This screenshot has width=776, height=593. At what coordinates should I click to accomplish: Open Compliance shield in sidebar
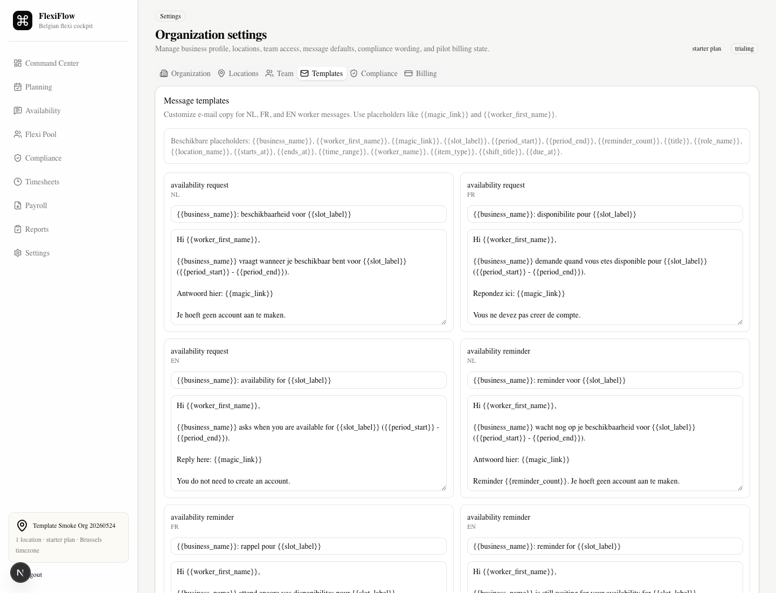point(18,158)
